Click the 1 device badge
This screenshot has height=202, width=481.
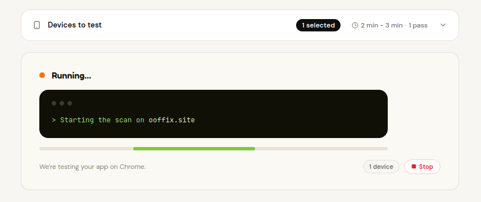tap(381, 167)
